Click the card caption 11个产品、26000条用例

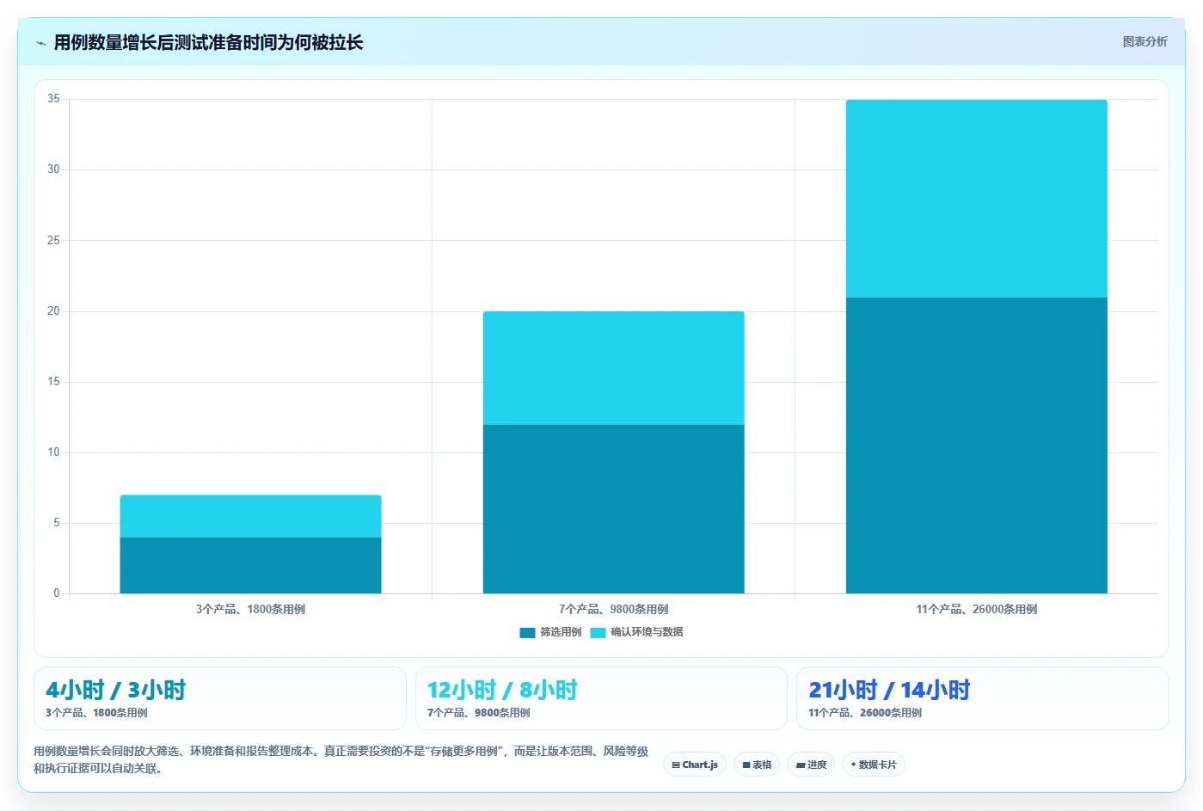pyautogui.click(x=865, y=713)
